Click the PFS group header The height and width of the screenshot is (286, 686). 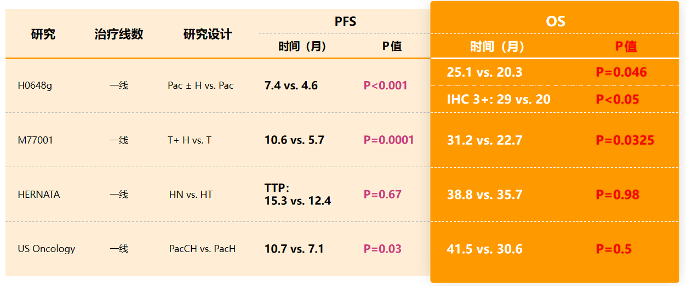click(x=345, y=21)
